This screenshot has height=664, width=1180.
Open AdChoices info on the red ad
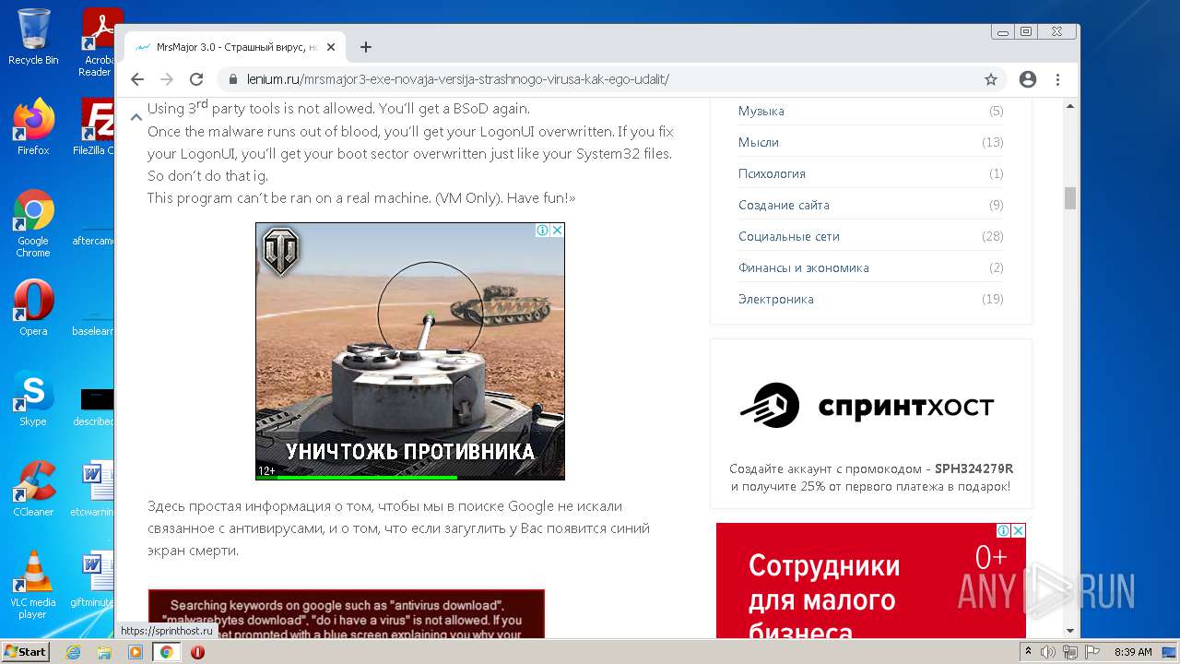1004,531
